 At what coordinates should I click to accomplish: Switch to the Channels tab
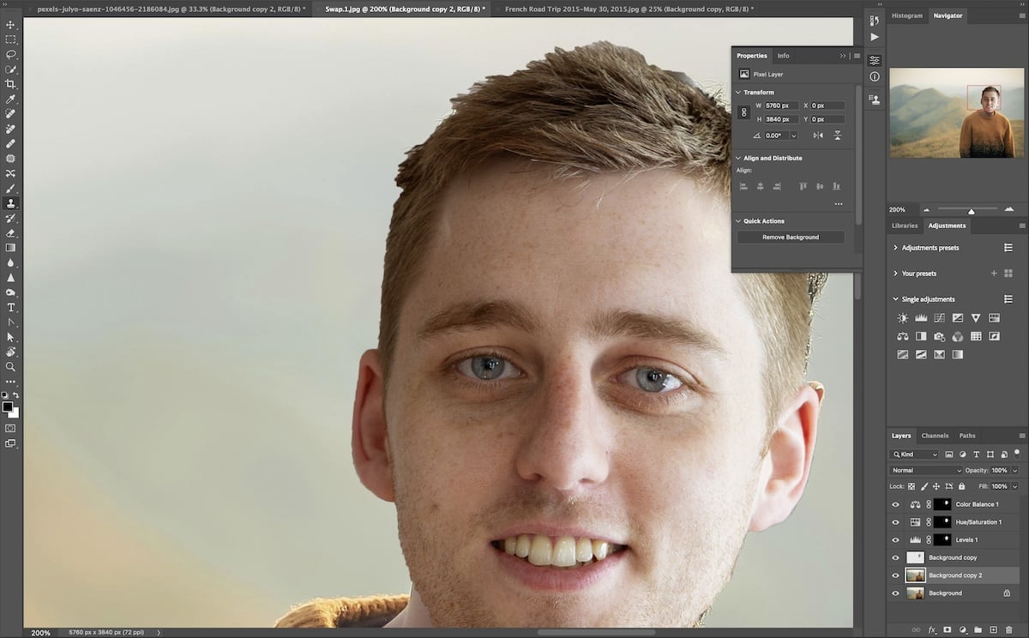point(935,435)
